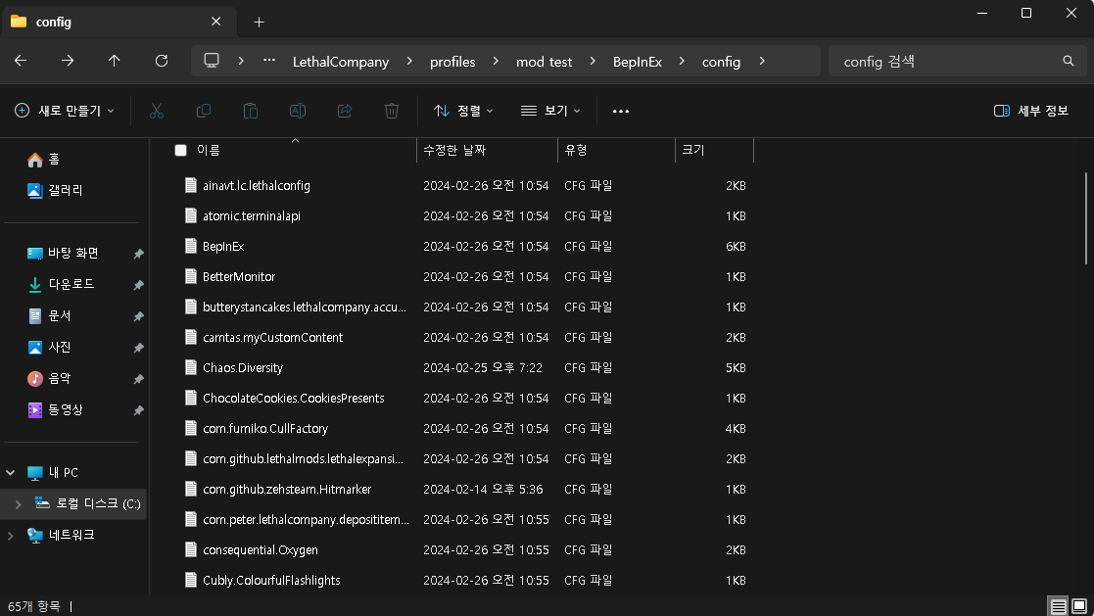1094x616 pixels.
Task: Toggle the select-all checkbox in header
Action: click(181, 150)
